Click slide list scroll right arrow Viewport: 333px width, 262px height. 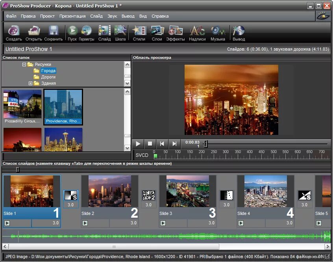[327, 247]
